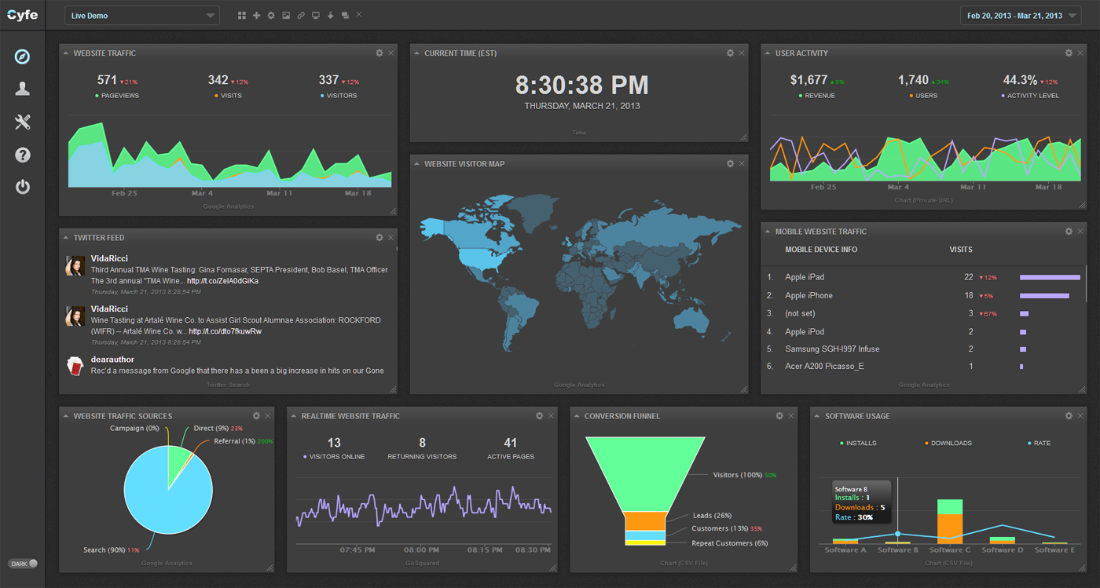
Task: Click the DOWNLOADS legend in Software Usage
Action: (951, 443)
